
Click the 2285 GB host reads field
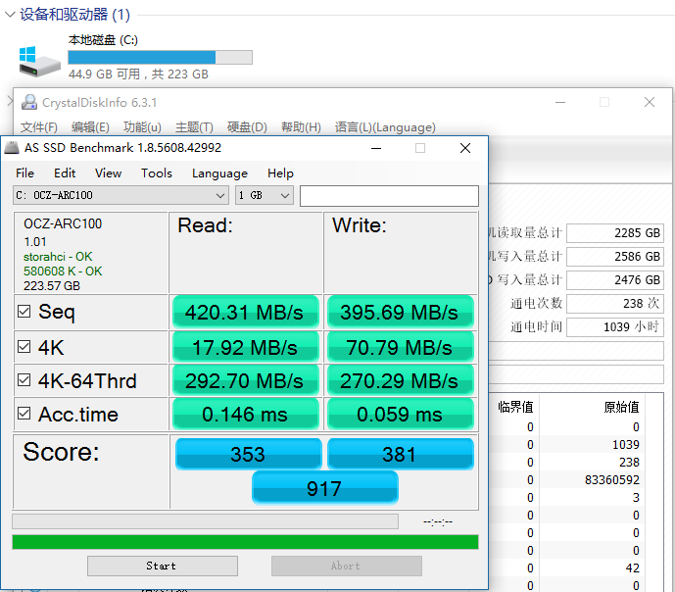click(615, 233)
